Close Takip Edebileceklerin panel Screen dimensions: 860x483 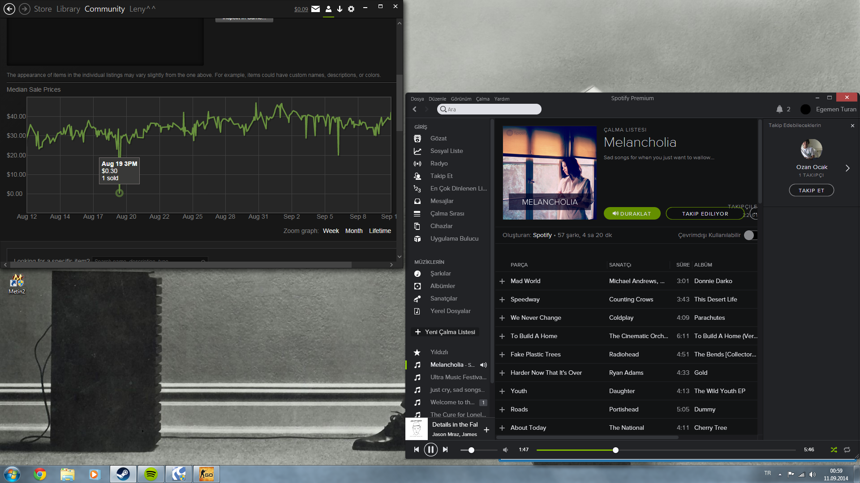tap(852, 126)
